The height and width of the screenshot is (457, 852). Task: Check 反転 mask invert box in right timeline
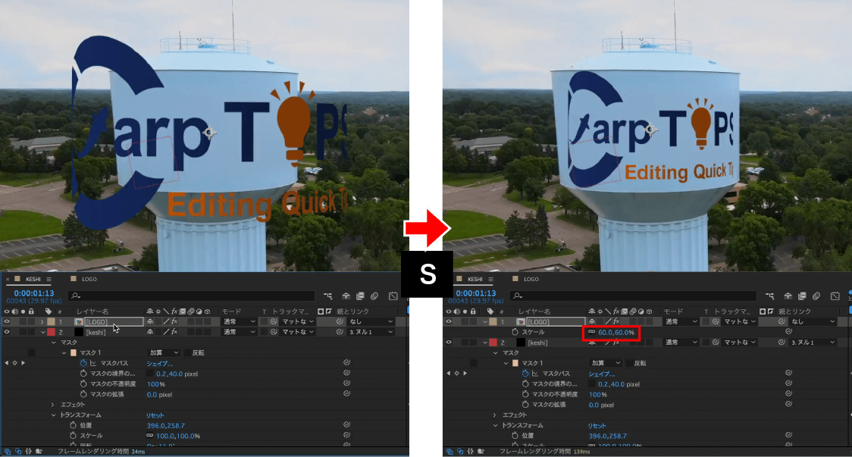click(x=630, y=363)
